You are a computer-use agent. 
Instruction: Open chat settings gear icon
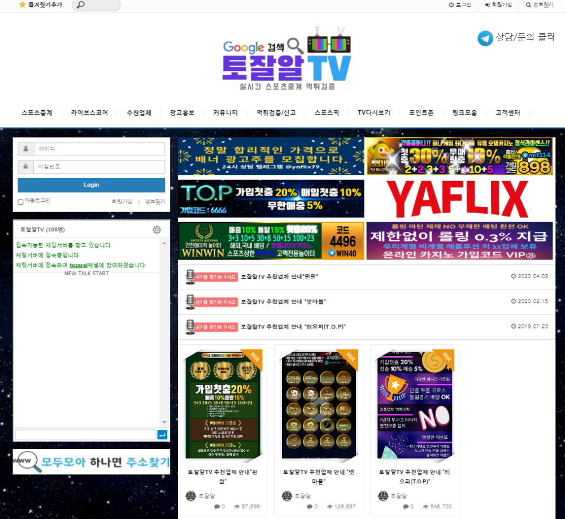point(157,230)
